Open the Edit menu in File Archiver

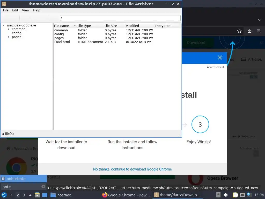[x=15, y=10]
